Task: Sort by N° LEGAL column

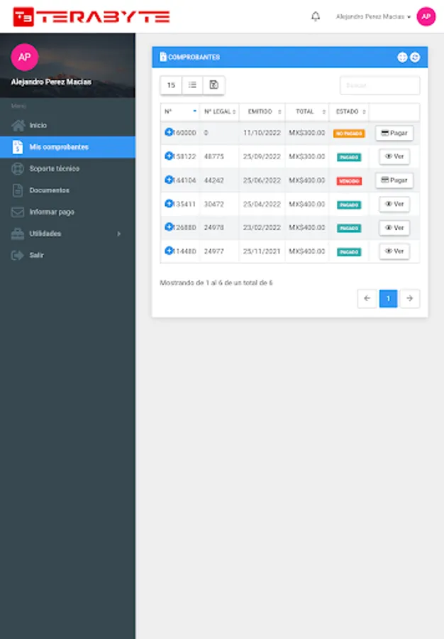Action: coord(219,111)
